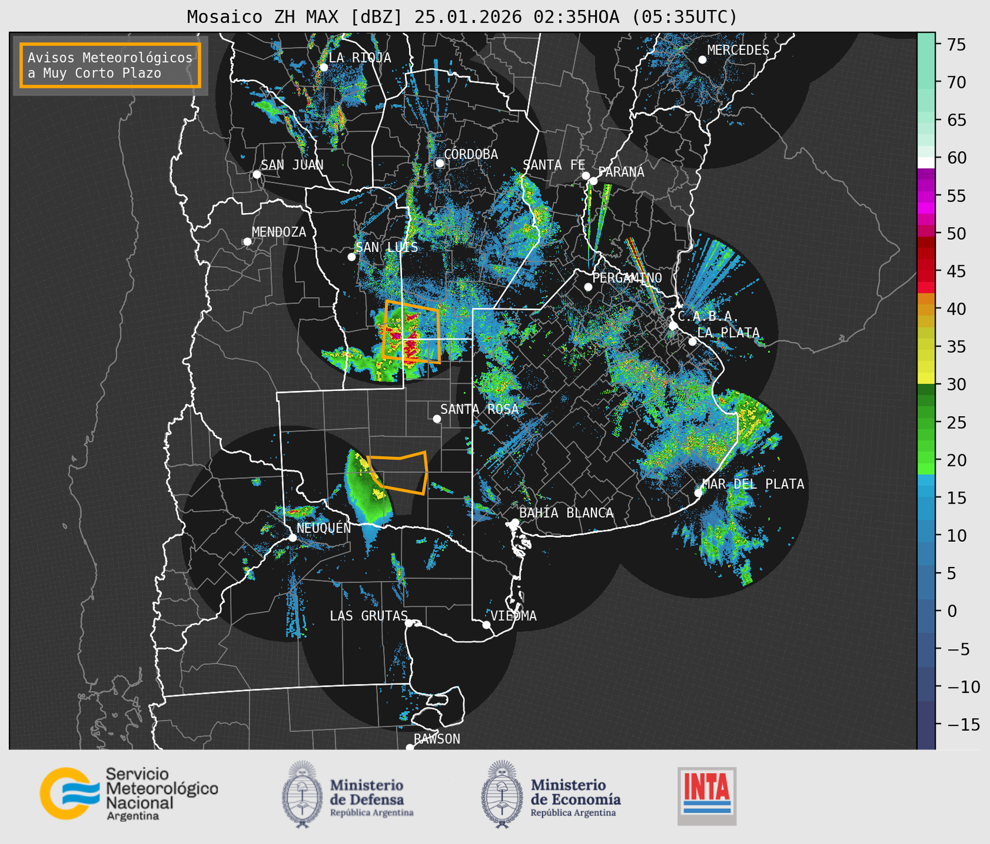This screenshot has width=990, height=844.
Task: Select the orange warning polygon southwest of Santa Rosa
Action: 398,473
